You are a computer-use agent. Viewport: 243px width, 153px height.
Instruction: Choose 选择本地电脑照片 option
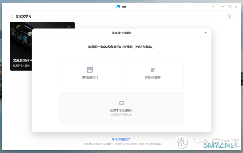coord(121,108)
